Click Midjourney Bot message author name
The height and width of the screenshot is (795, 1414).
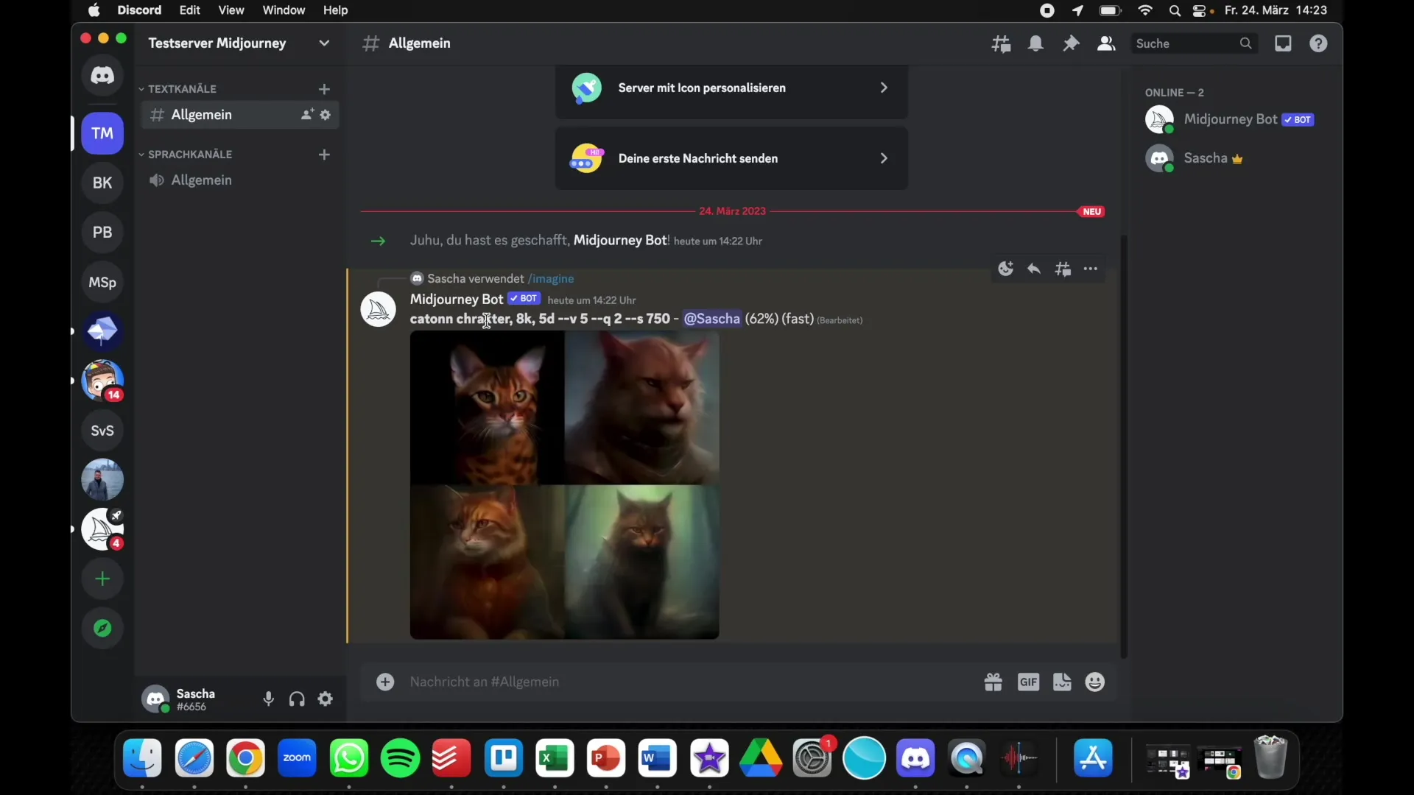[x=457, y=300]
